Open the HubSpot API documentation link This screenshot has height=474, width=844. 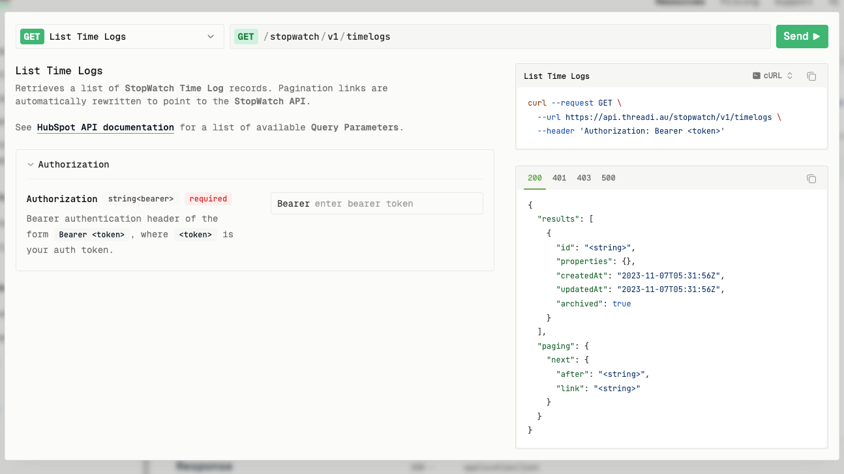tap(105, 127)
